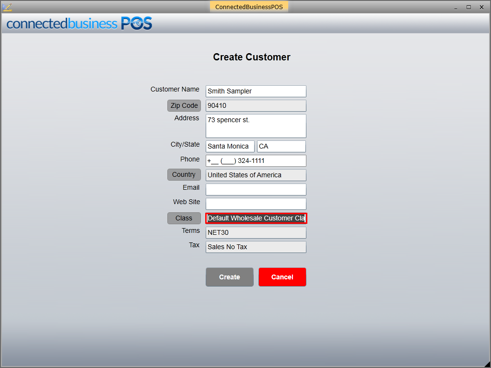Click the ConnectedBusinessPOS window title
The width and height of the screenshot is (491, 368).
[249, 7]
